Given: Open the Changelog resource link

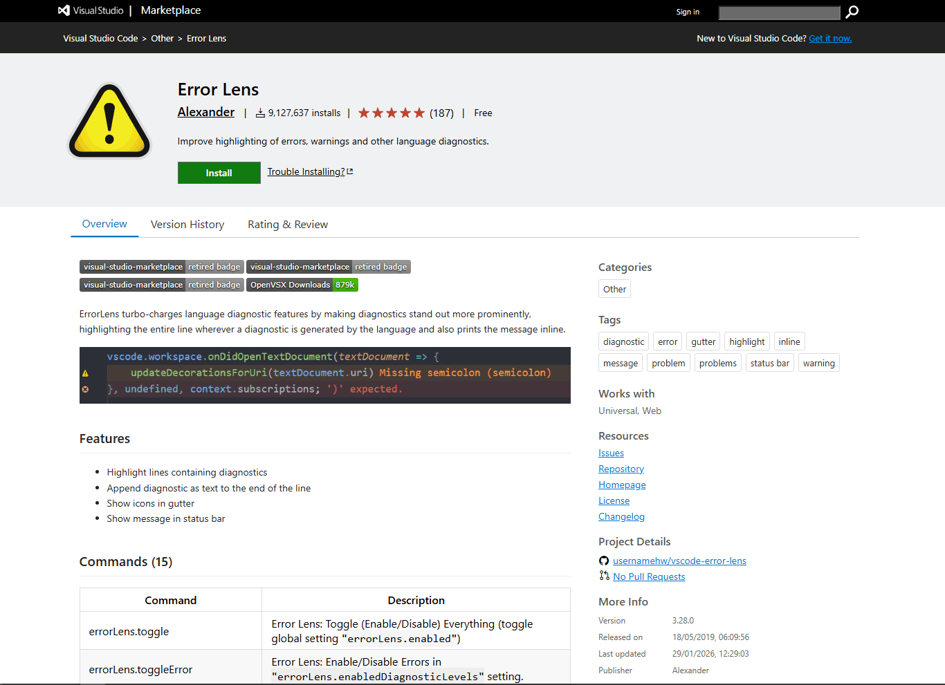Looking at the screenshot, I should pyautogui.click(x=621, y=516).
